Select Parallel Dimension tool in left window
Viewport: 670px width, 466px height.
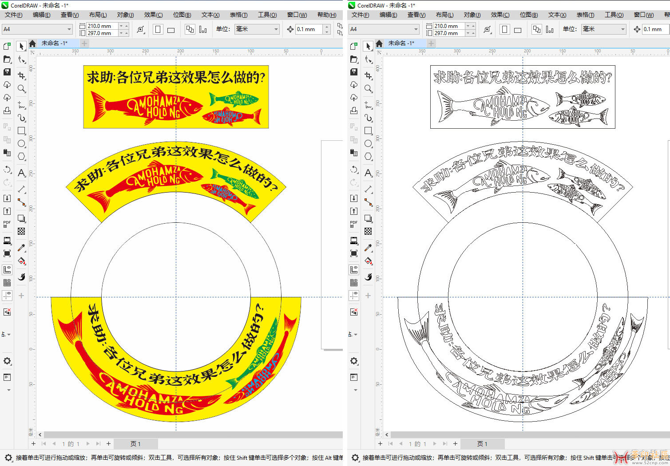click(x=21, y=190)
